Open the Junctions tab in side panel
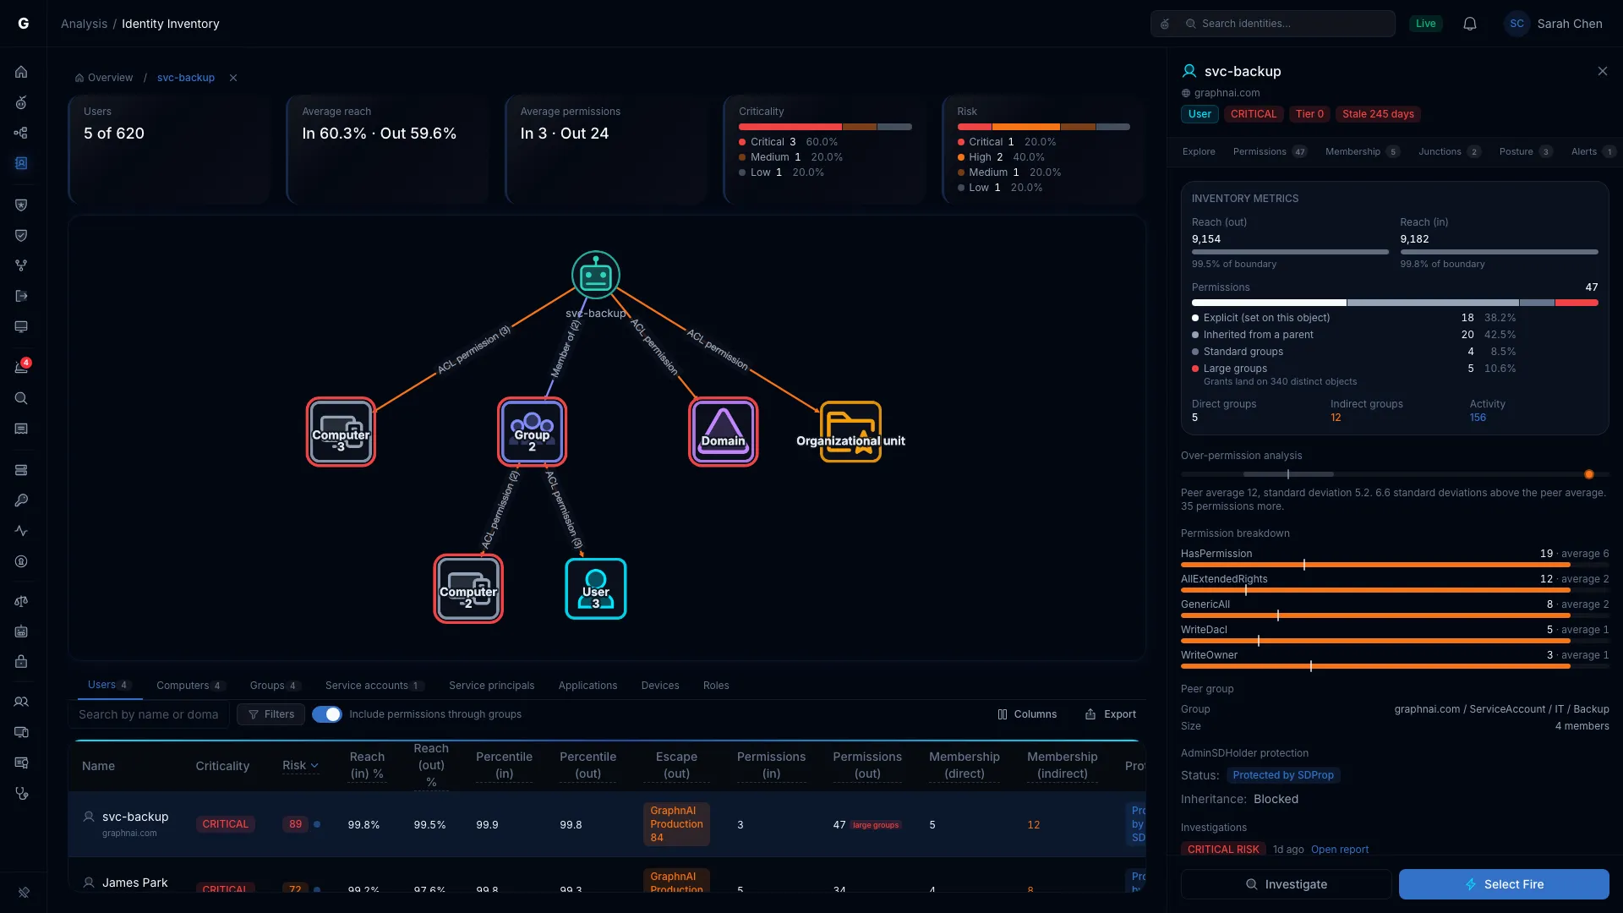1623x913 pixels. click(1449, 152)
